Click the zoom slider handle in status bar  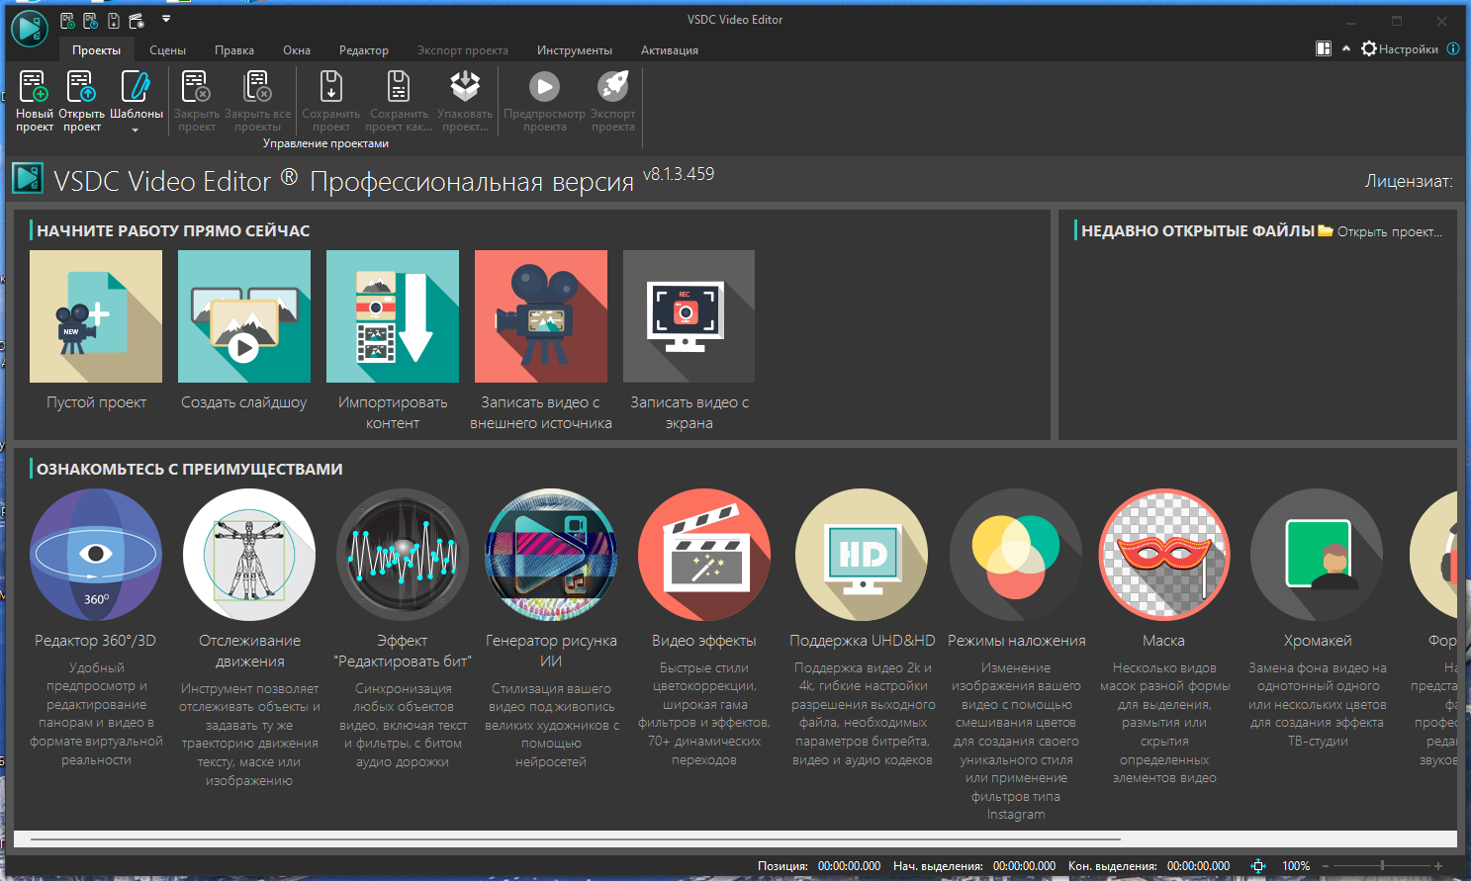coord(1382,866)
